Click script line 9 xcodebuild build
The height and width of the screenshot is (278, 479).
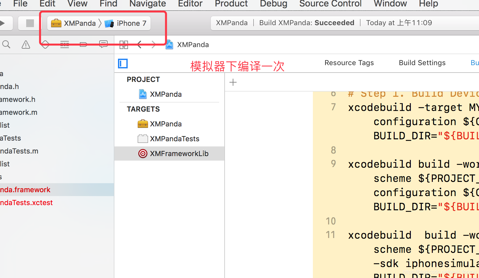(413, 164)
